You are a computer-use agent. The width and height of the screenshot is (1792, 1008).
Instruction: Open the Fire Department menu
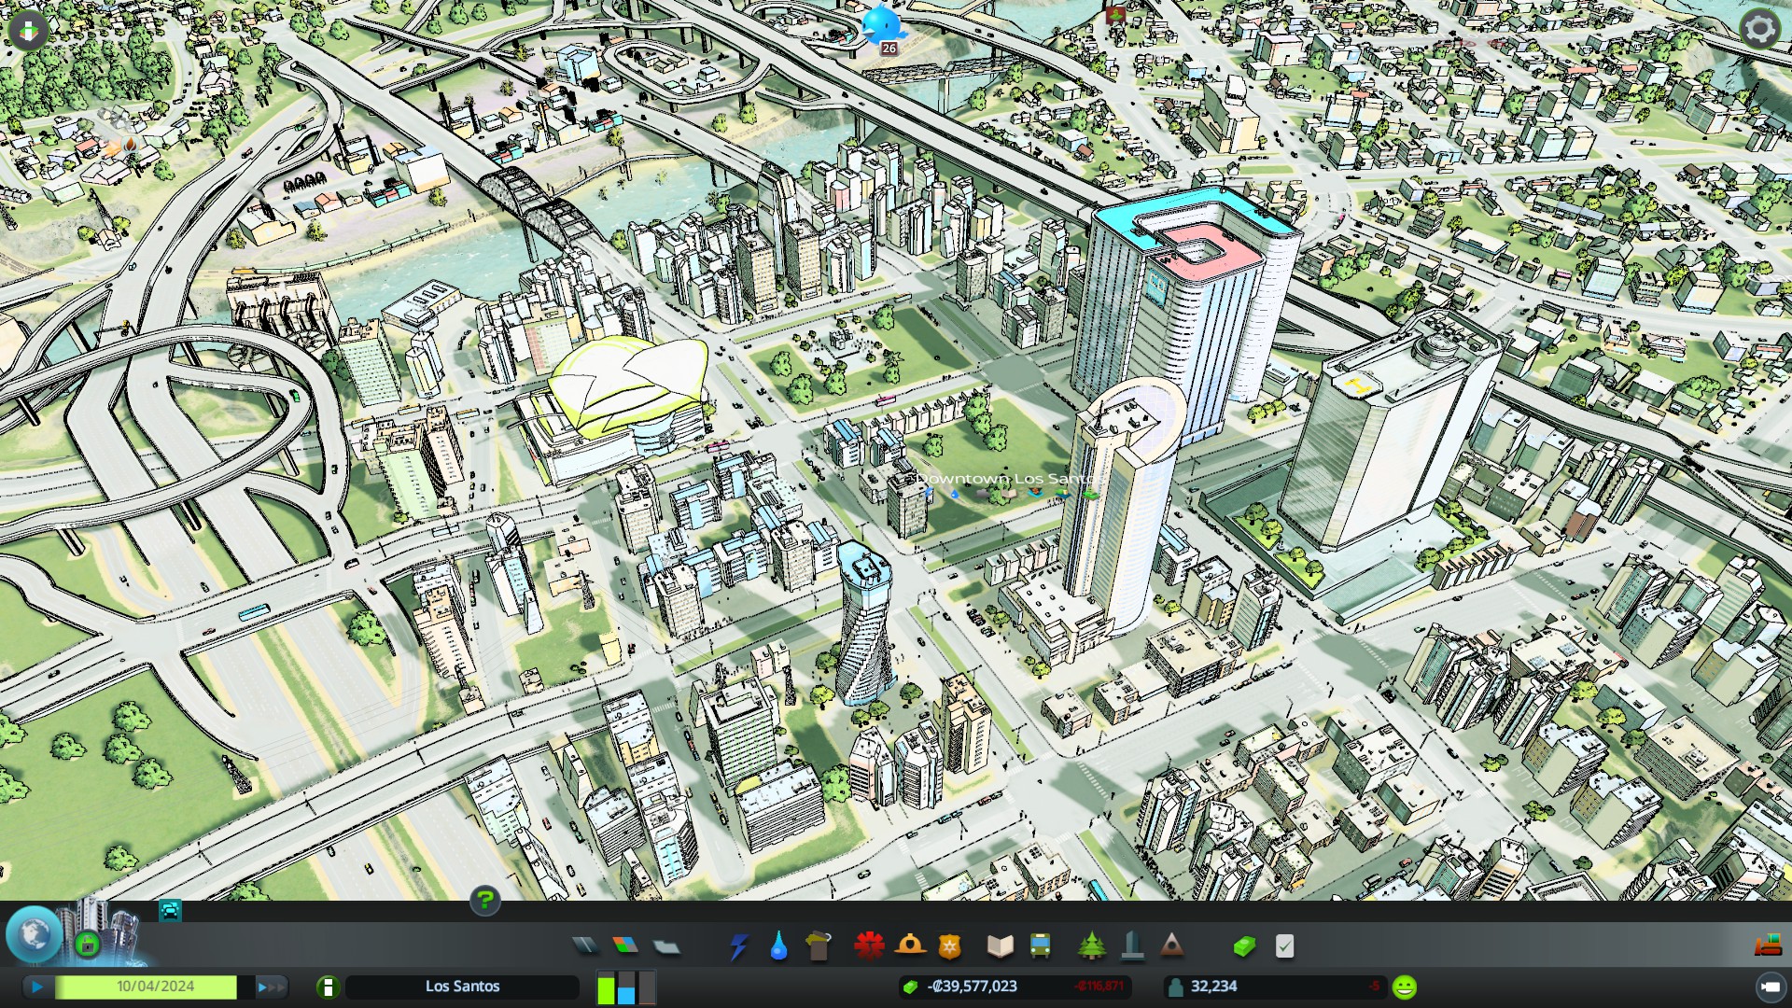[909, 946]
